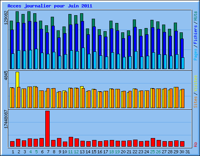Click the green day label 19
The height and width of the screenshot is (156, 200).
click(x=117, y=152)
